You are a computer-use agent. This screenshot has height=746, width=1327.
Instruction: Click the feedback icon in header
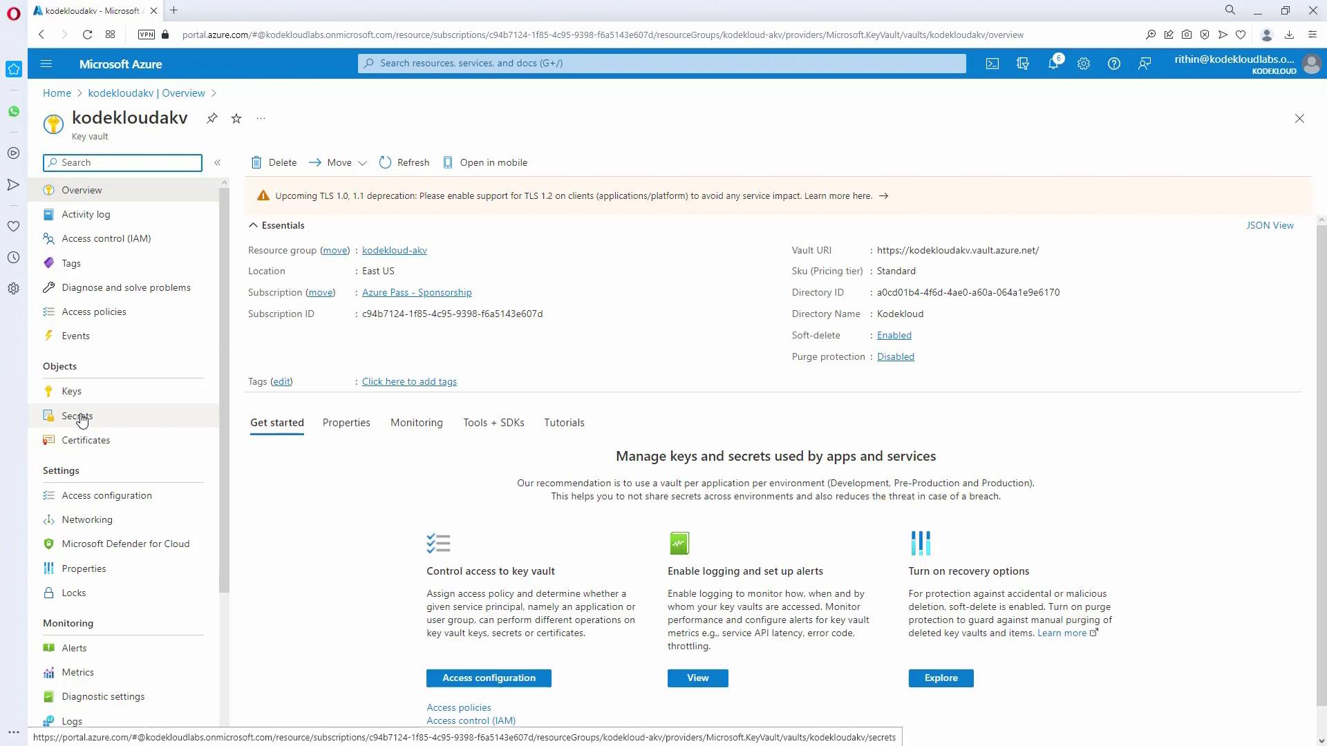(1145, 64)
